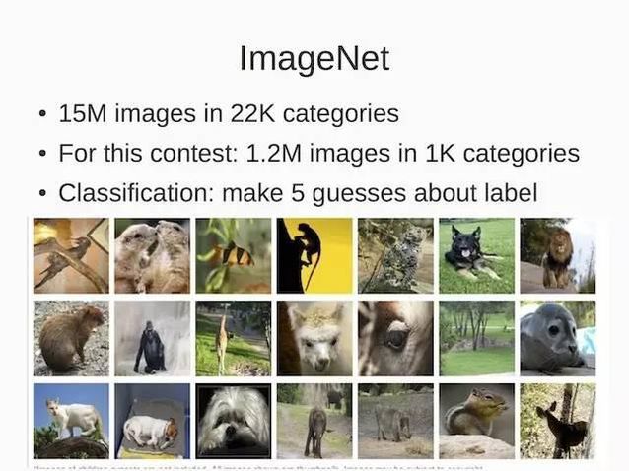Click the white alpaca face thumbnail
Image resolution: width=629 pixels, height=471 pixels.
click(x=314, y=338)
